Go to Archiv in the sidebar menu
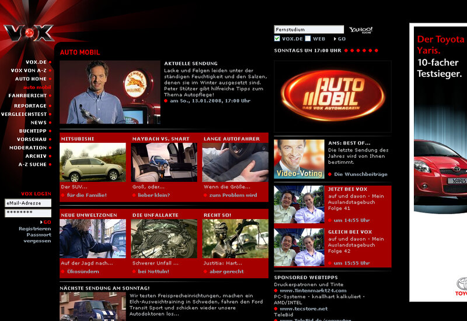This screenshot has height=321, width=467. click(36, 156)
